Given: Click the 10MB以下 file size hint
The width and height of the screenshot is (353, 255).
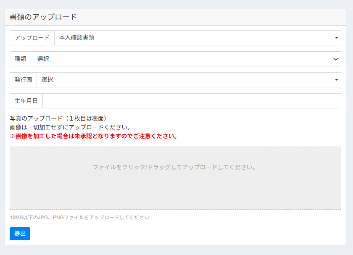Looking at the screenshot, I should [x=79, y=218].
